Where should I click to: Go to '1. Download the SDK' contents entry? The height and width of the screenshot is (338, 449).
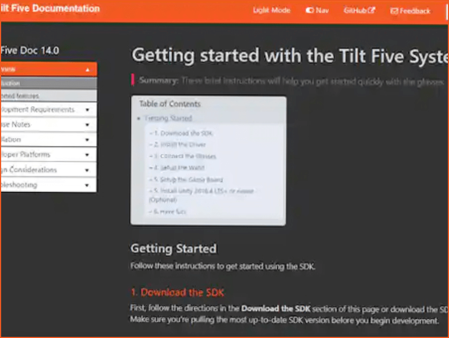(x=183, y=134)
